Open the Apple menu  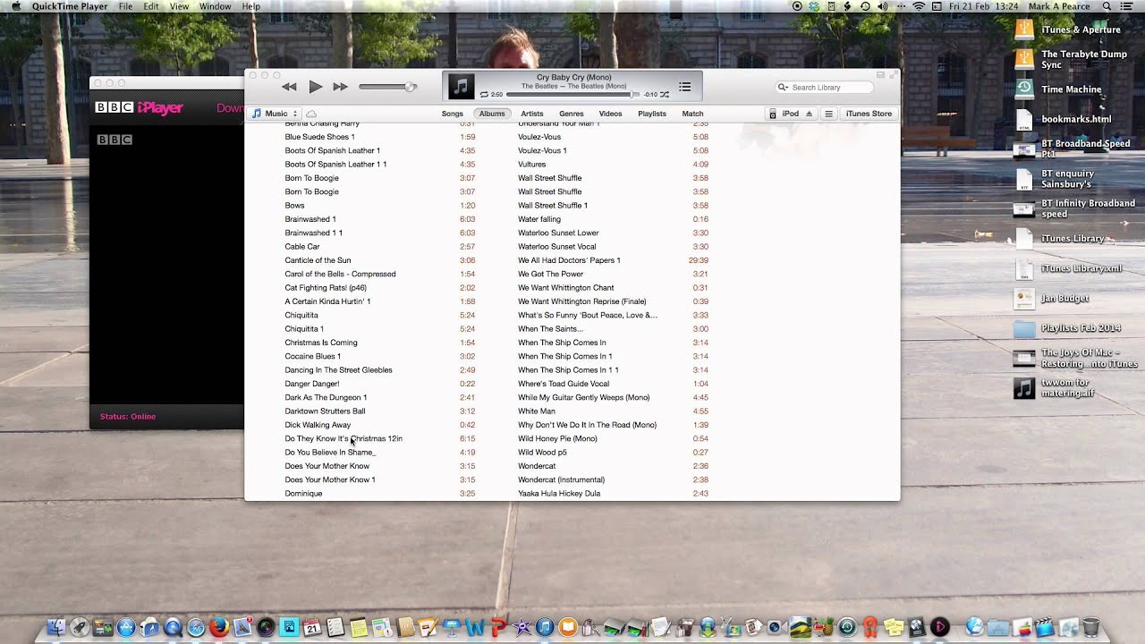(x=15, y=6)
